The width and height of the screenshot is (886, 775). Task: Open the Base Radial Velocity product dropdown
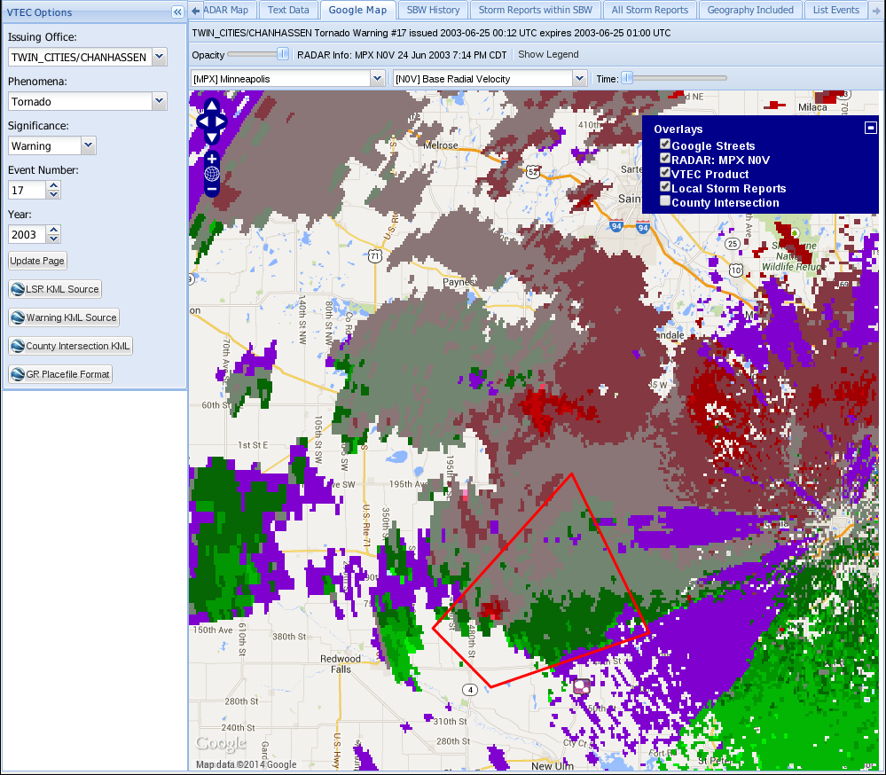pos(579,79)
